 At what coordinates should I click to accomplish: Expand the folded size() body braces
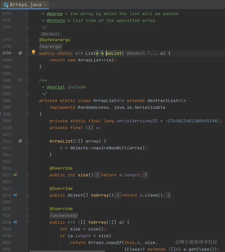pyautogui.click(x=120, y=175)
